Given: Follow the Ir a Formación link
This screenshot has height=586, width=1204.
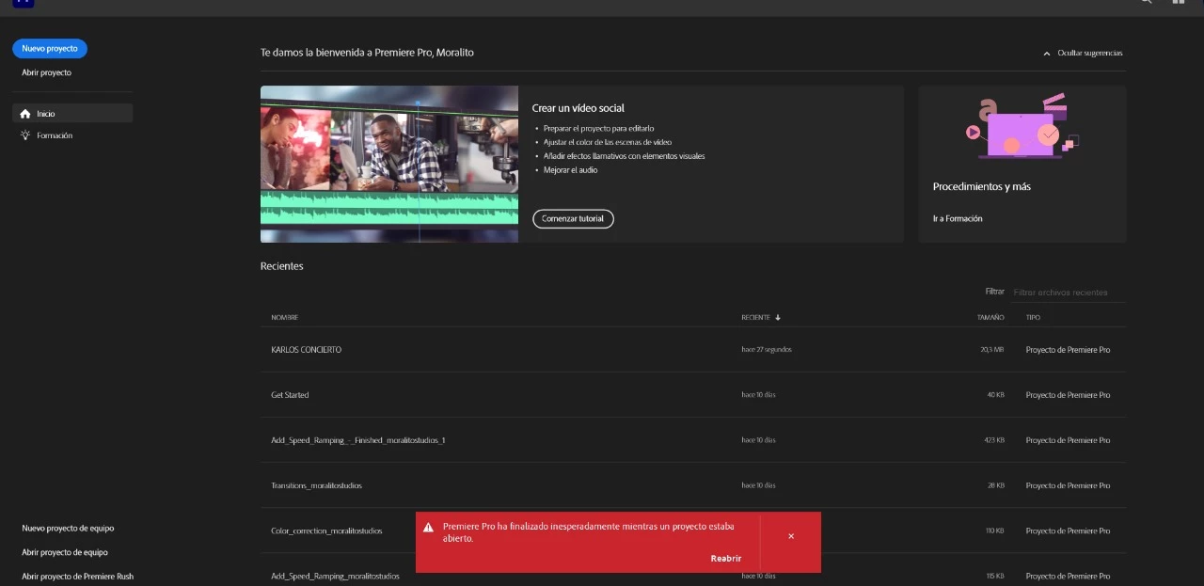Looking at the screenshot, I should 958,218.
